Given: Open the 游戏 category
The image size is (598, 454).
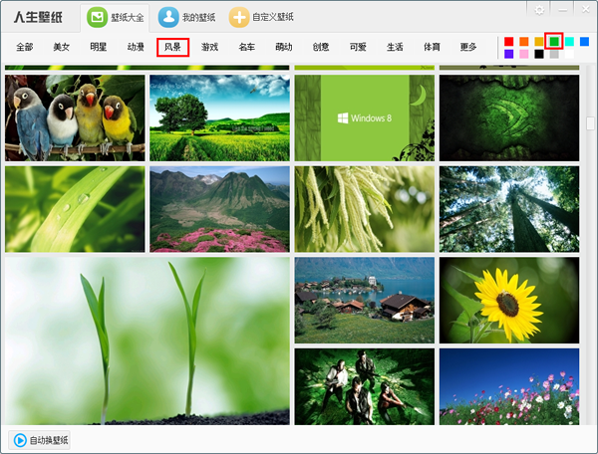Looking at the screenshot, I should click(x=209, y=47).
